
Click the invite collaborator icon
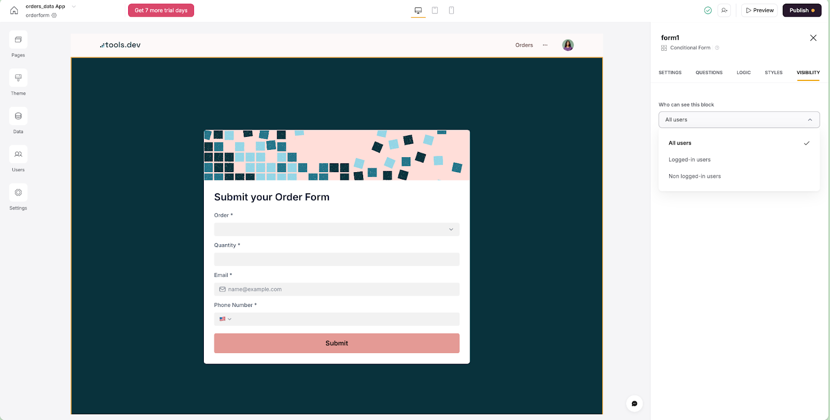[724, 10]
